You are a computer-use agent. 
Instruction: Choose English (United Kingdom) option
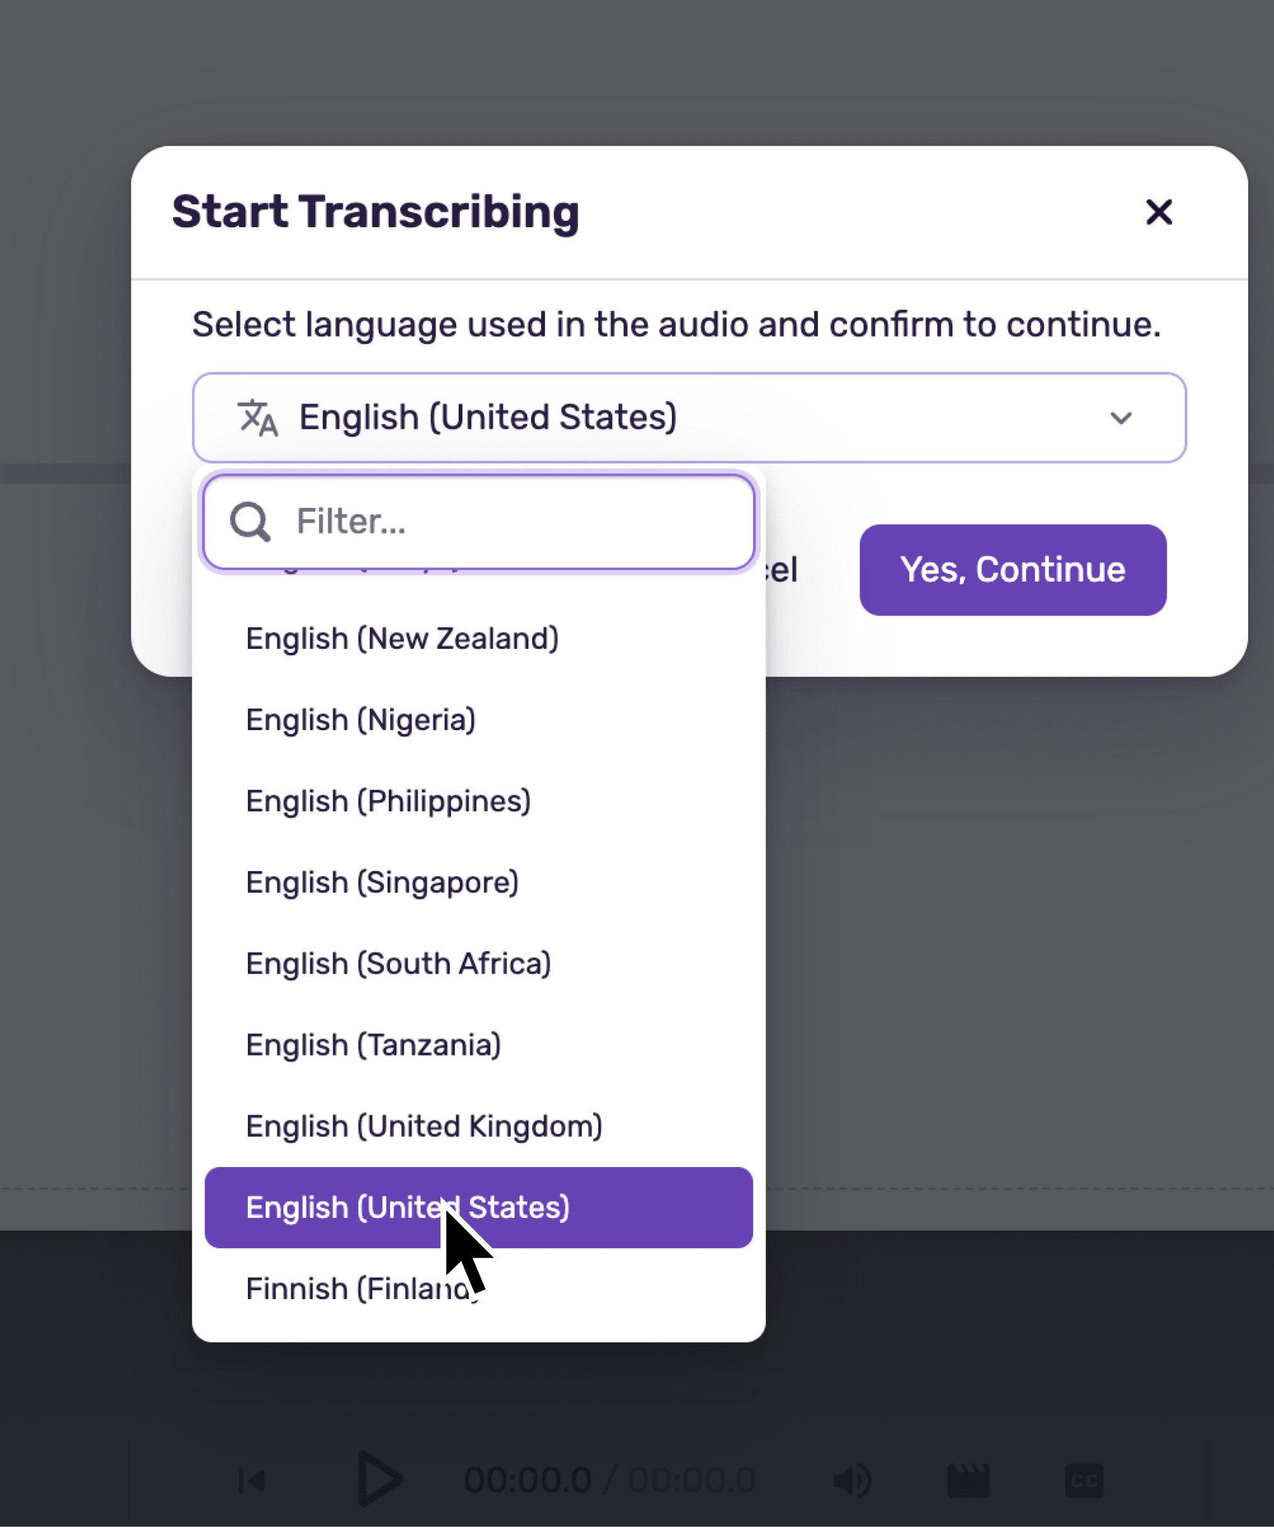tap(423, 1125)
